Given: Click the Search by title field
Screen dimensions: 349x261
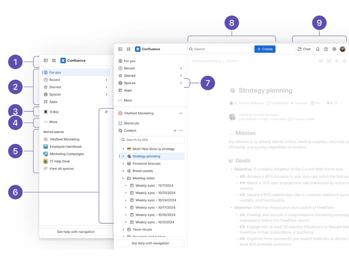Looking at the screenshot, I should (152, 140).
